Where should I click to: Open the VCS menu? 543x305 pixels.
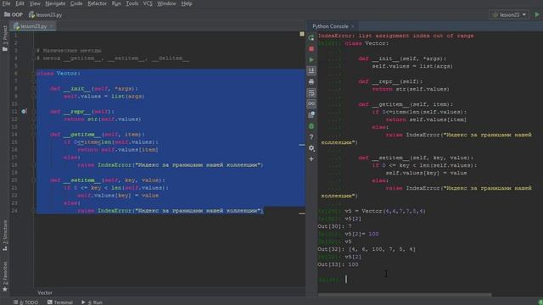point(148,3)
